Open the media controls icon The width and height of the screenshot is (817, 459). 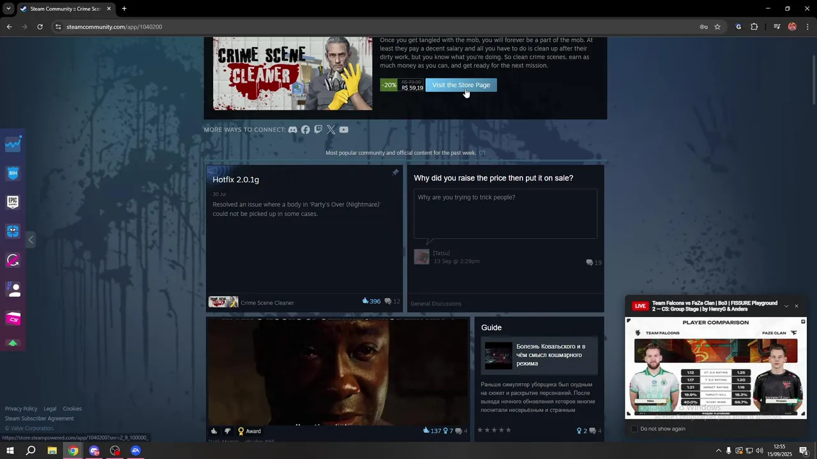pos(777,27)
